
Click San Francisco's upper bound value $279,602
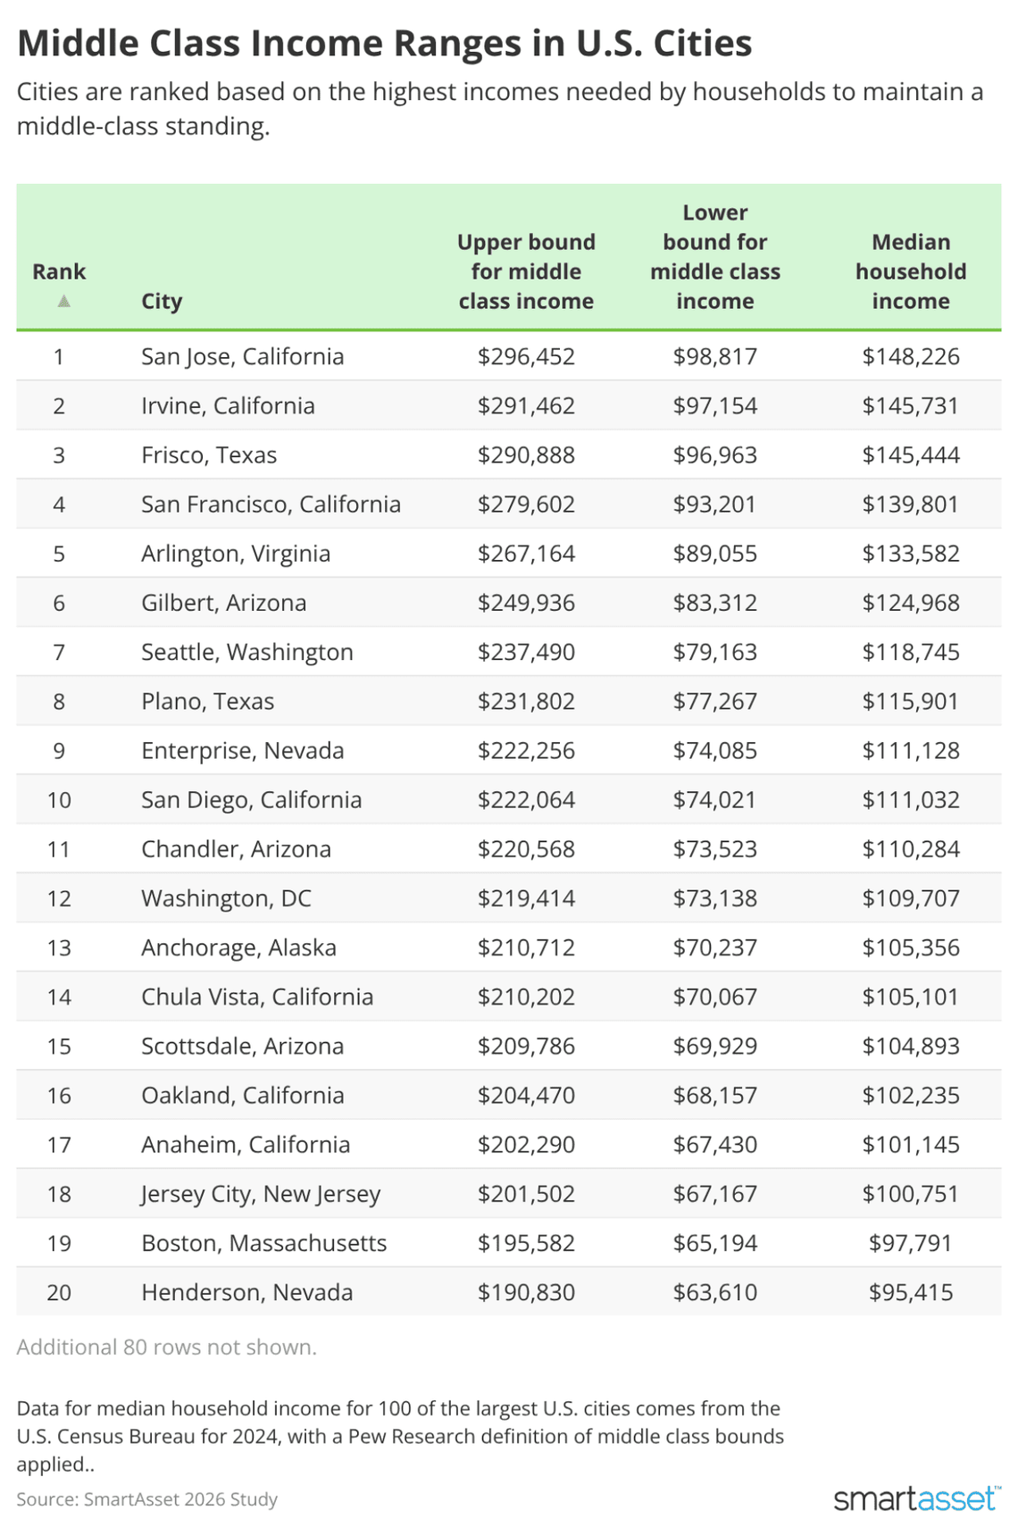[526, 504]
